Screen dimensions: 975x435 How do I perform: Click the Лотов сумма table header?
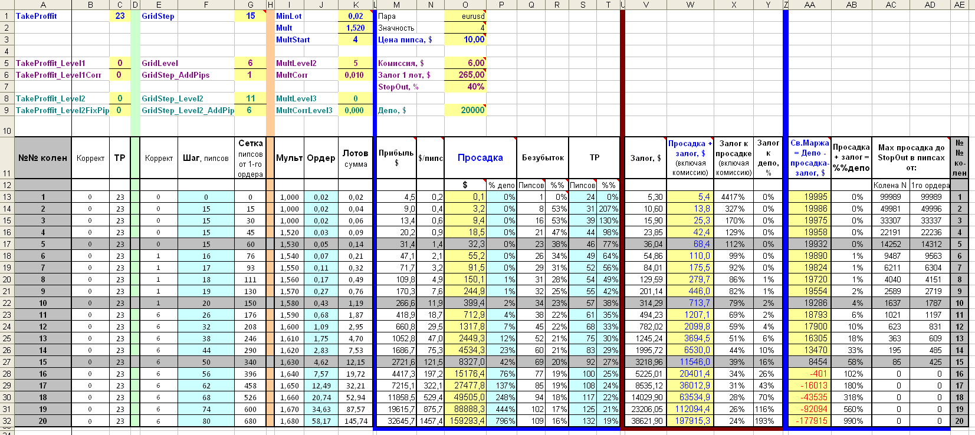point(356,158)
